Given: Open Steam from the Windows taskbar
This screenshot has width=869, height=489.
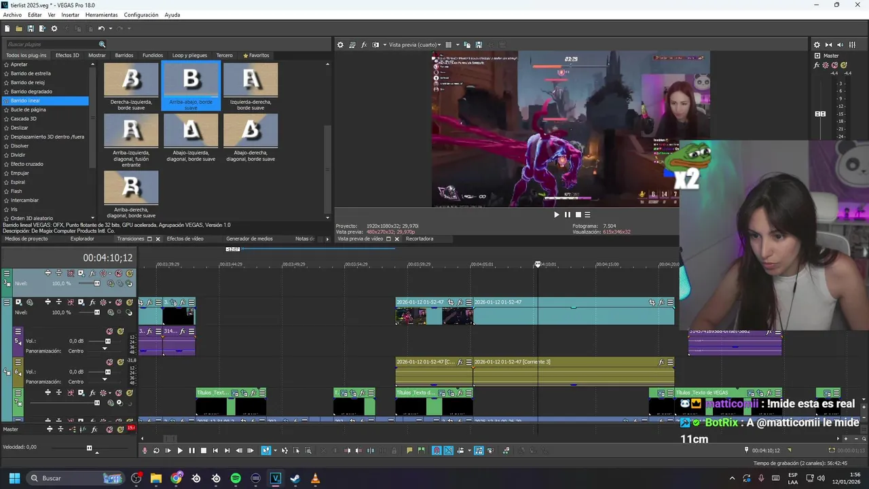Looking at the screenshot, I should coord(295,478).
